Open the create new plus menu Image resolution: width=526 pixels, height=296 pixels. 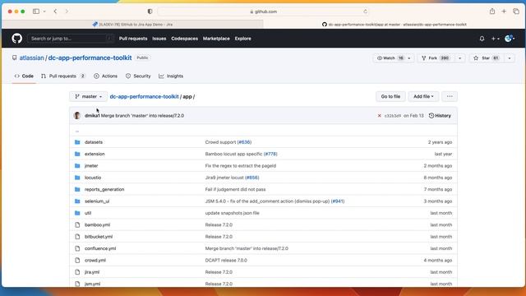click(495, 39)
